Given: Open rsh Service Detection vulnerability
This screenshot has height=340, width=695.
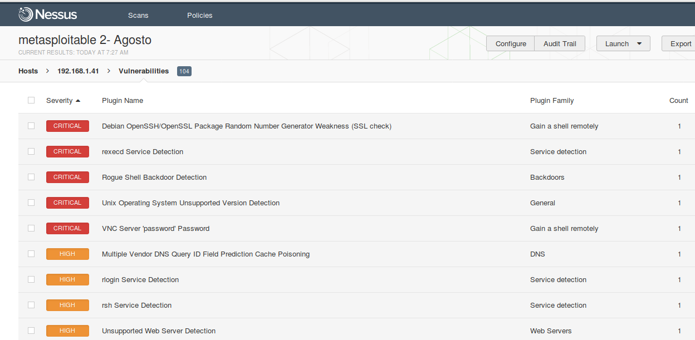Looking at the screenshot, I should click(137, 305).
